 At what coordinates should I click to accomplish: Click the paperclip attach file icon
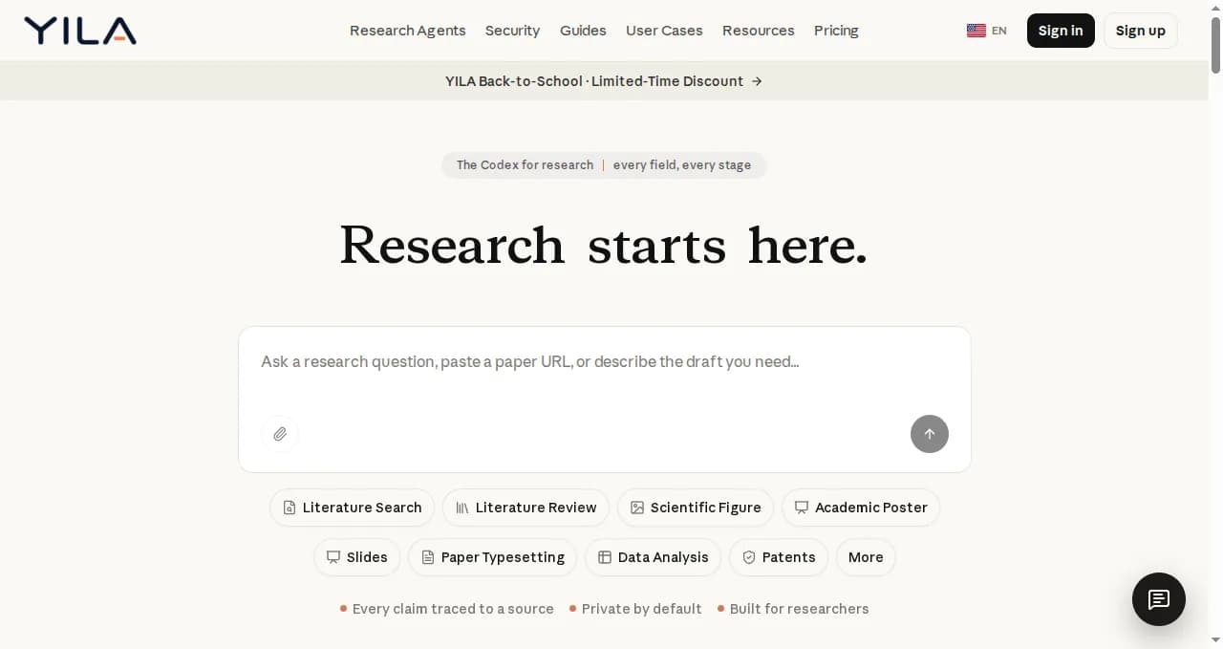coord(280,434)
